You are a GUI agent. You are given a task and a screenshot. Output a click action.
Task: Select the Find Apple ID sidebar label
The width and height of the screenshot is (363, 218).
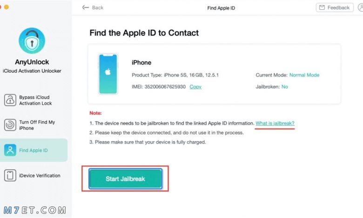[x=34, y=150]
